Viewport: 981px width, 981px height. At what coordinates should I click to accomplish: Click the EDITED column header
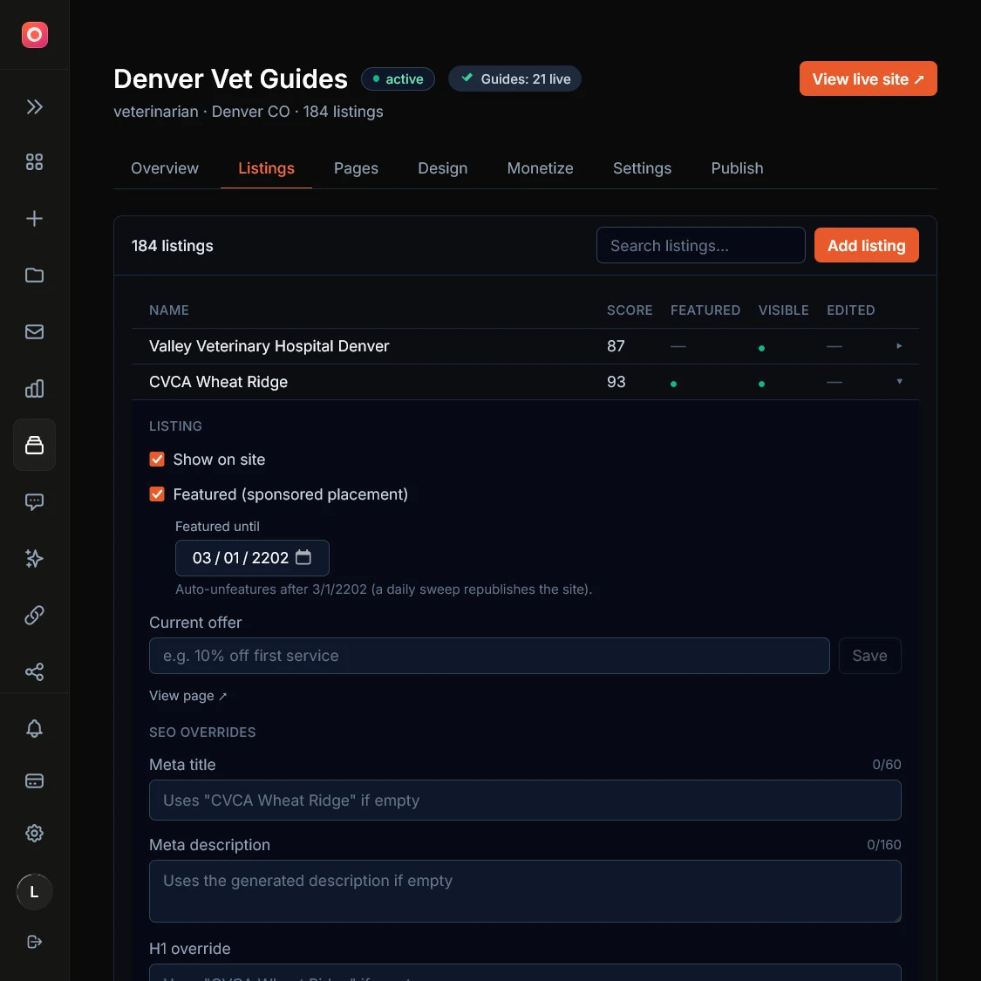[850, 310]
